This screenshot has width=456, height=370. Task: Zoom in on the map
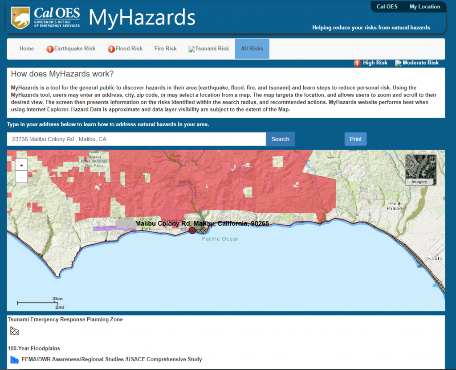(21, 165)
